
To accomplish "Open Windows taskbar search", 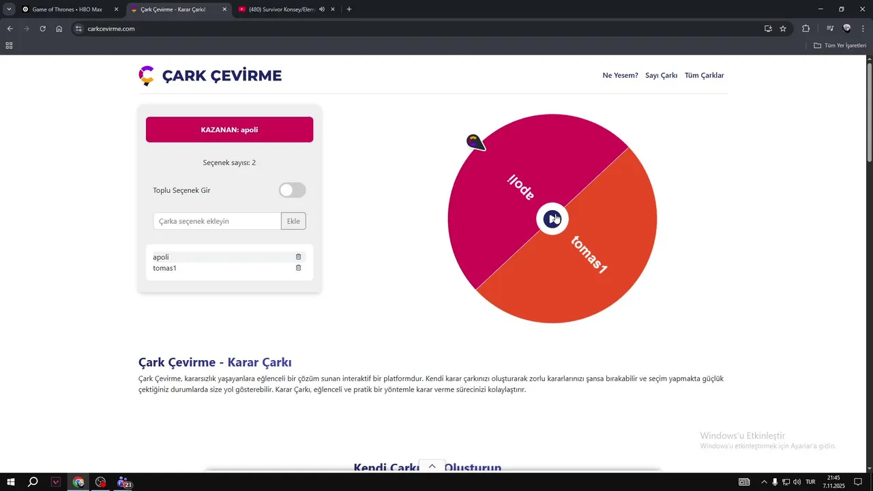I will tap(33, 482).
